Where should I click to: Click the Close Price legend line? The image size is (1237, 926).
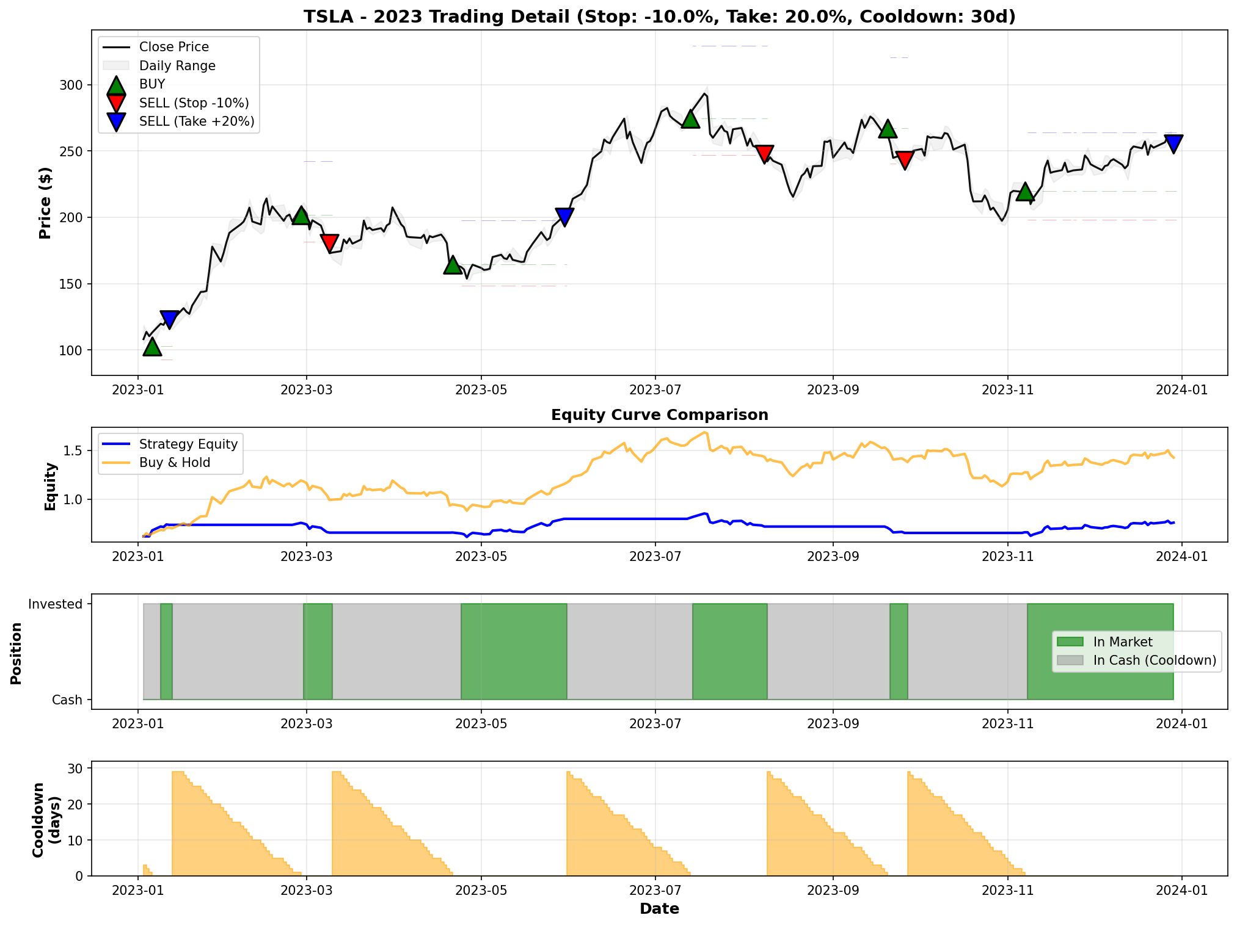click(116, 47)
